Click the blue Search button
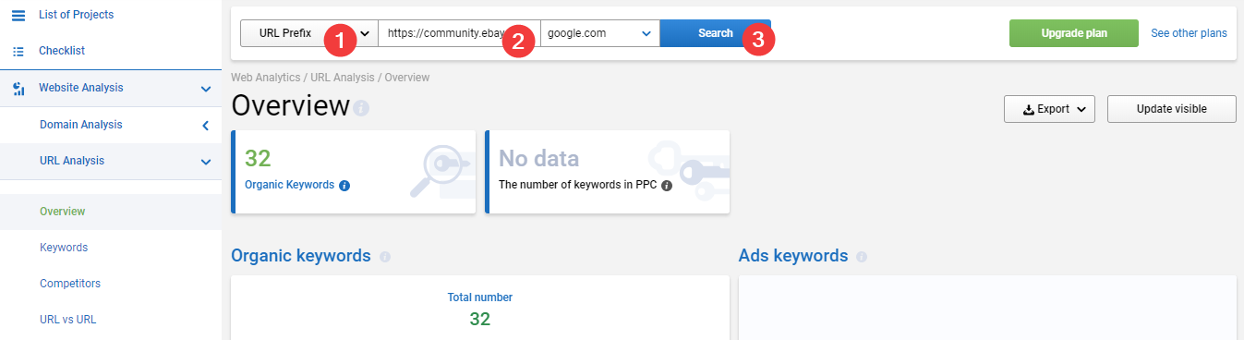The width and height of the screenshot is (1244, 340). click(x=716, y=33)
